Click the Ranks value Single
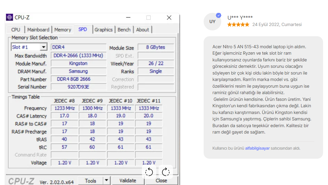 click(x=156, y=71)
